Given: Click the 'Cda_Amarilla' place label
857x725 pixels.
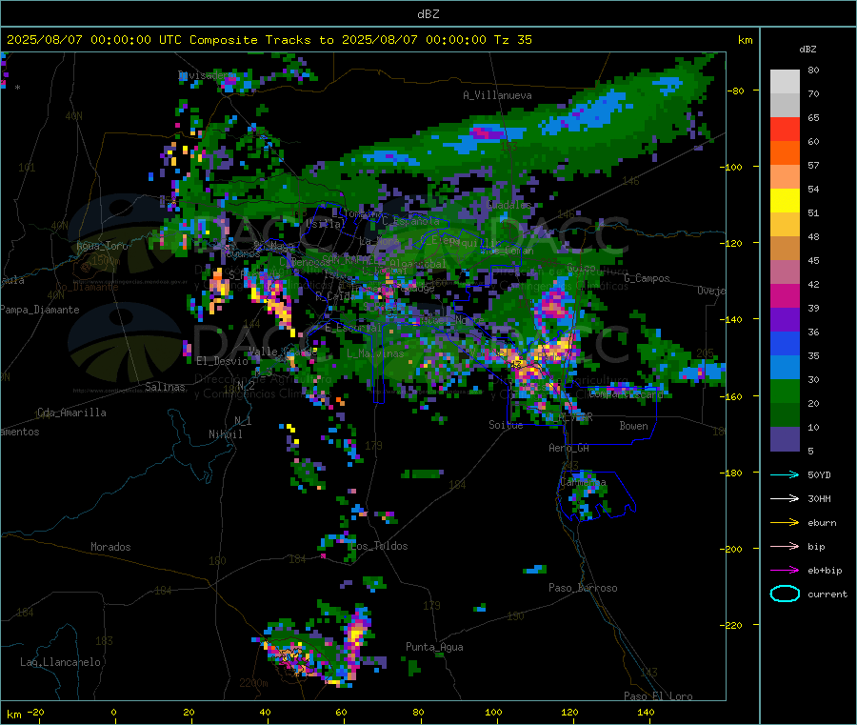Looking at the screenshot, I should [71, 413].
